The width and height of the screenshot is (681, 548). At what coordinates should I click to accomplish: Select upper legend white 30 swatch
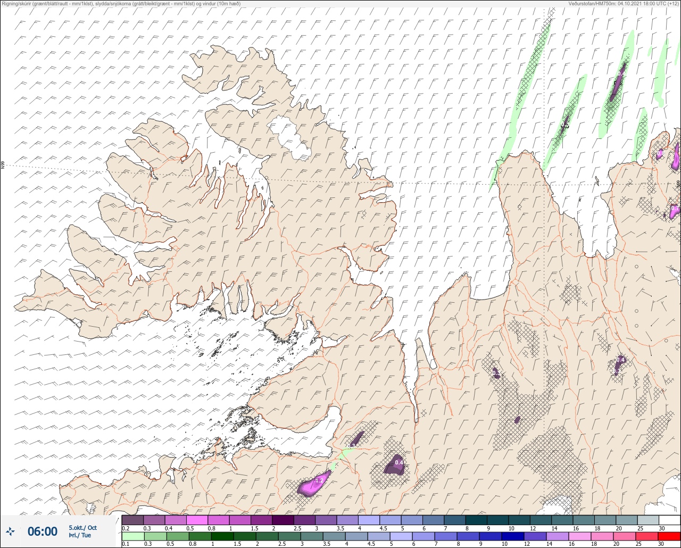coord(669,520)
